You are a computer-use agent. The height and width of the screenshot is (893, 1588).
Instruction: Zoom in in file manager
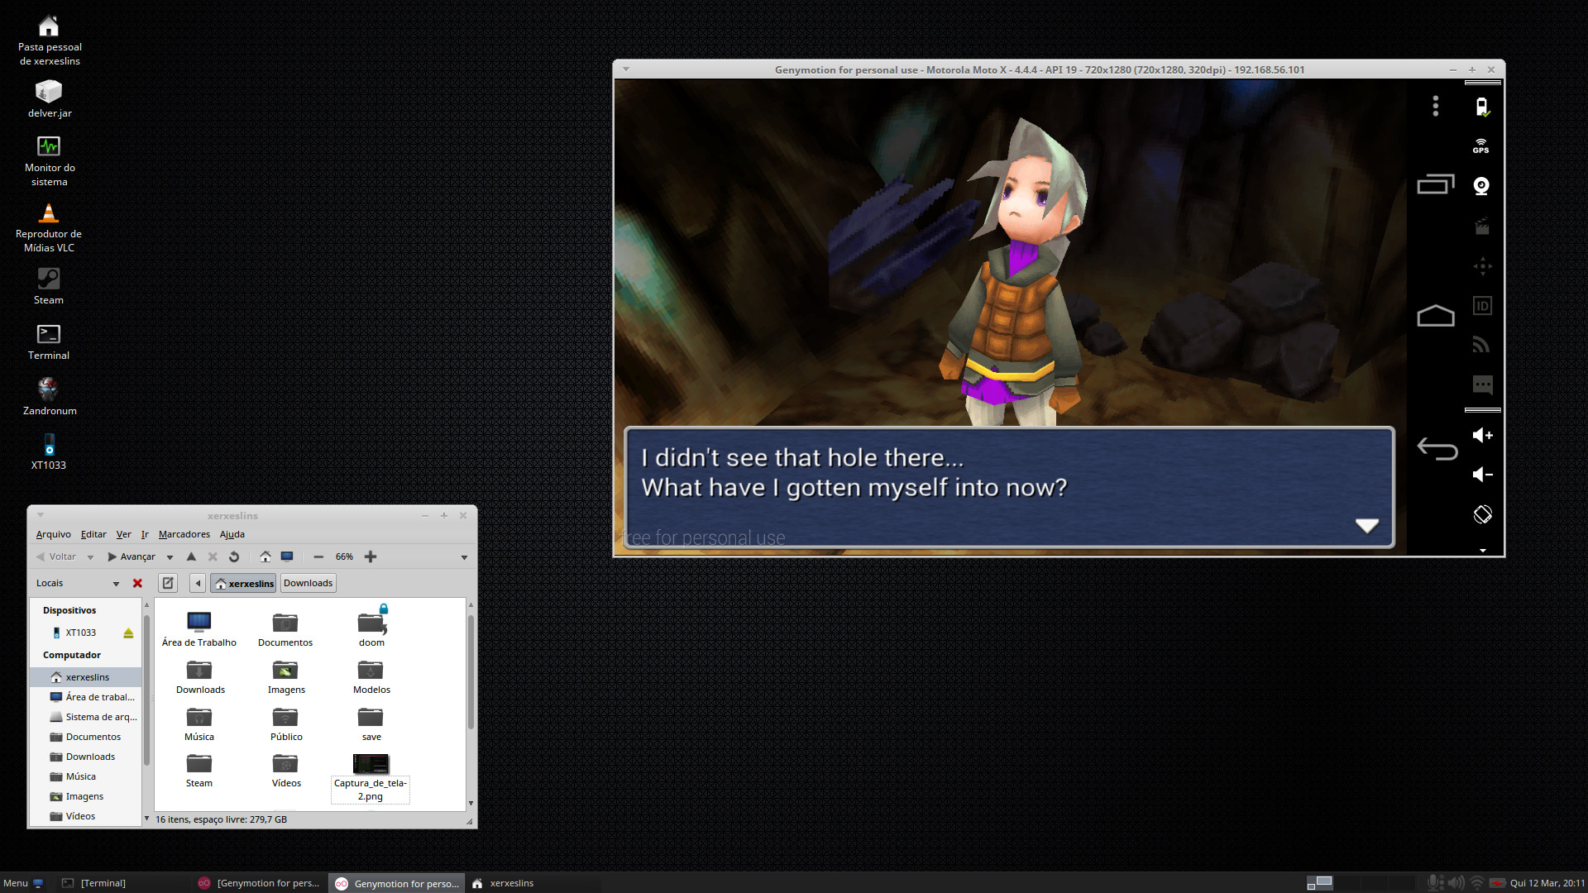pyautogui.click(x=371, y=556)
